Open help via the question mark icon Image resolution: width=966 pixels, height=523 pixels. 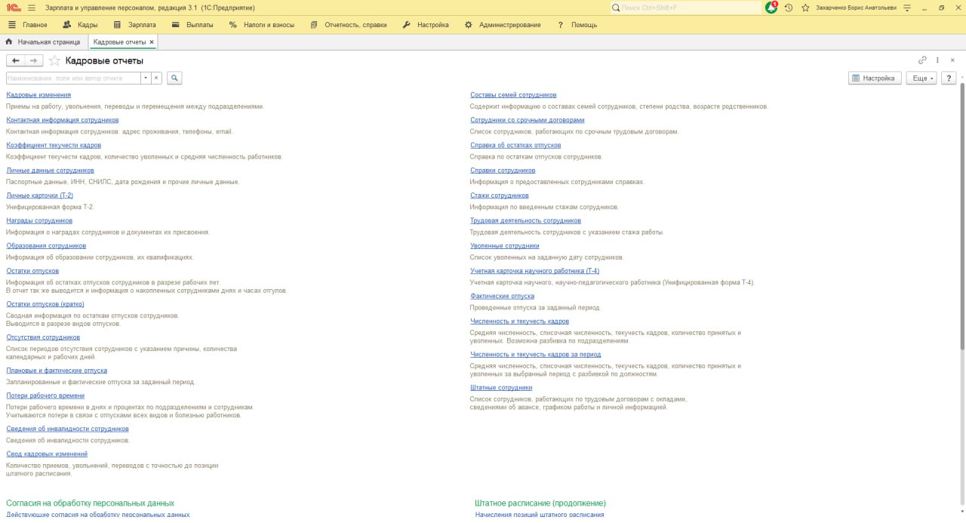coord(949,78)
